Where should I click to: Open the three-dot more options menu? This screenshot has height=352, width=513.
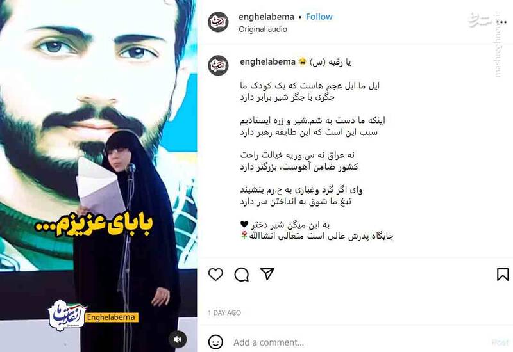501,22
